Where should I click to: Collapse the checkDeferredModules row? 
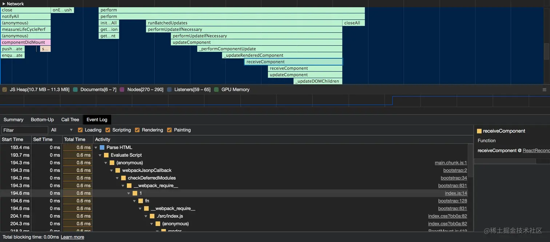118,178
